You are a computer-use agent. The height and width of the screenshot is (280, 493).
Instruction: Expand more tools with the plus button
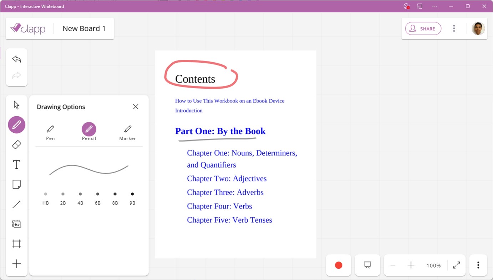pyautogui.click(x=16, y=264)
